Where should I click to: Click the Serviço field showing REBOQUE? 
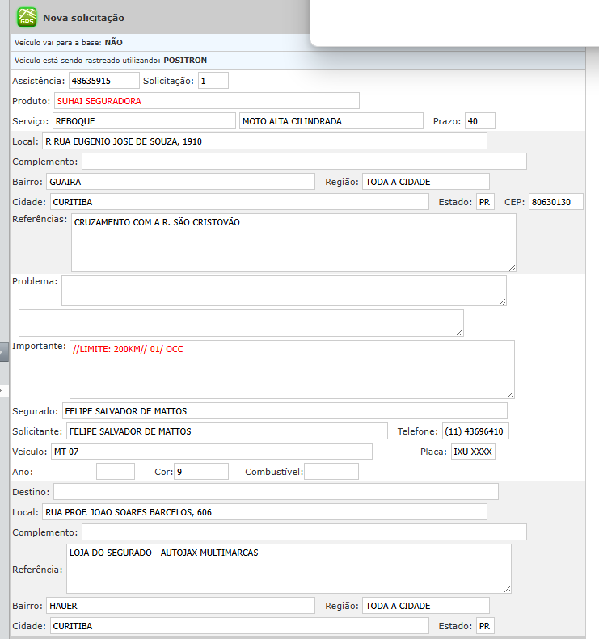(x=142, y=121)
